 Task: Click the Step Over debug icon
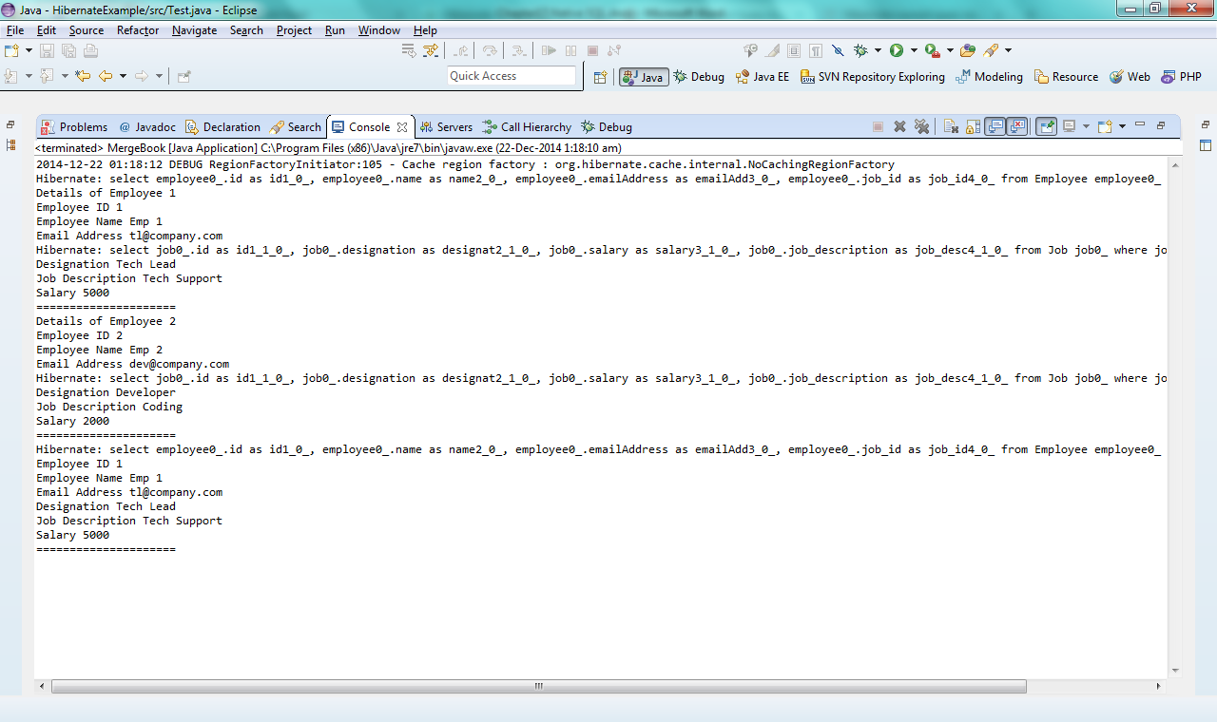[x=490, y=50]
